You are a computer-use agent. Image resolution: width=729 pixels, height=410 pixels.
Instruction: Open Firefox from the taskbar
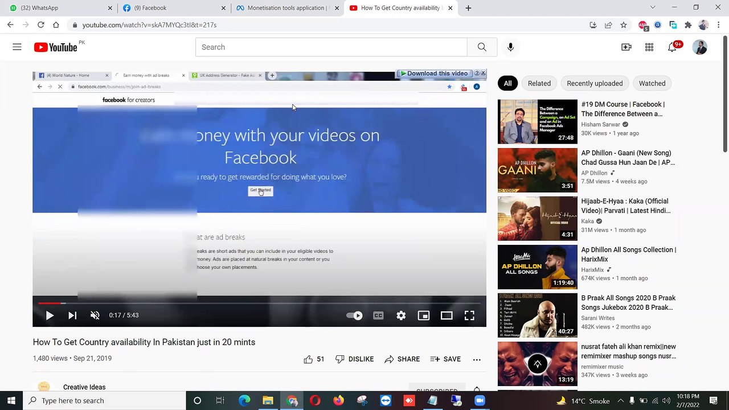click(x=338, y=401)
